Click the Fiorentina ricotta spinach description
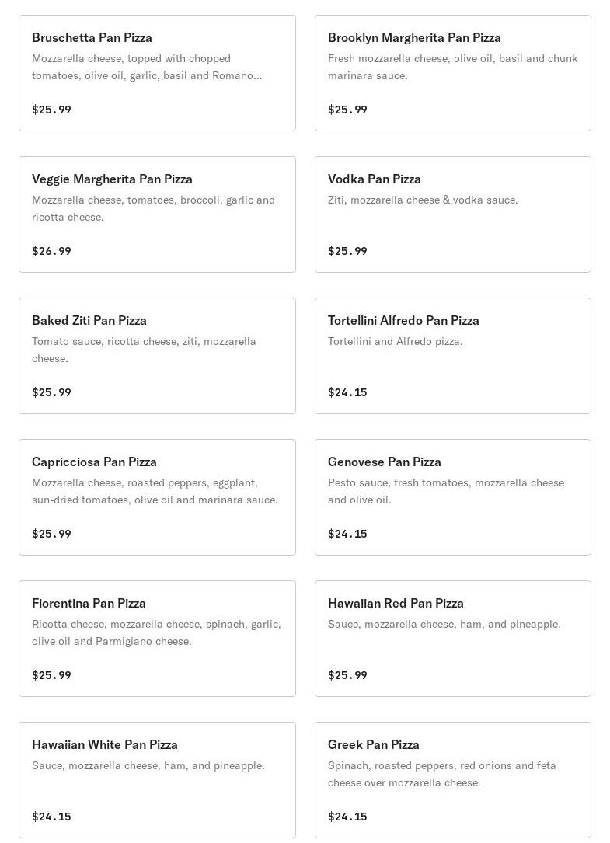Viewport: 610px width, 843px height. (156, 632)
